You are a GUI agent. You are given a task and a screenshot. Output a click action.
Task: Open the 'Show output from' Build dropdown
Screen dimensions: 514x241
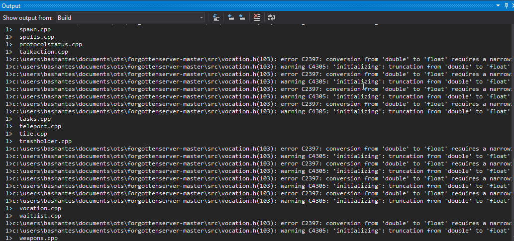(130, 18)
